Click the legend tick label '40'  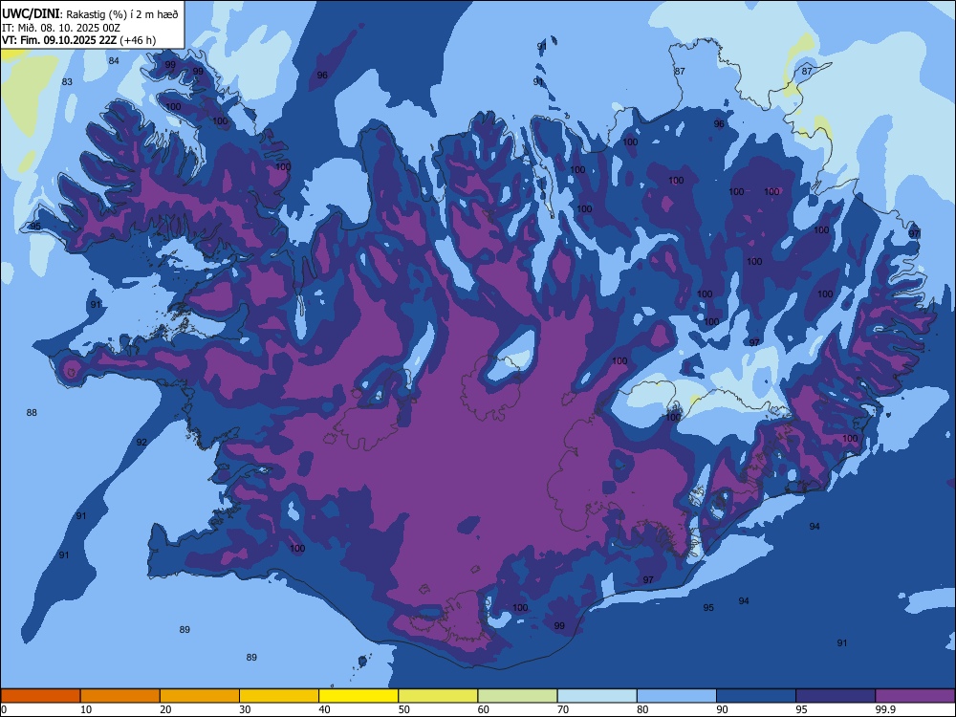click(x=325, y=709)
